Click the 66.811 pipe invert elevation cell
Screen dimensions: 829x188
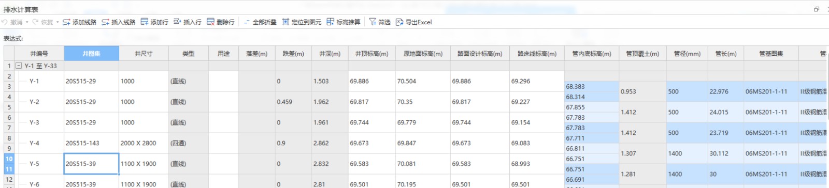click(x=592, y=149)
